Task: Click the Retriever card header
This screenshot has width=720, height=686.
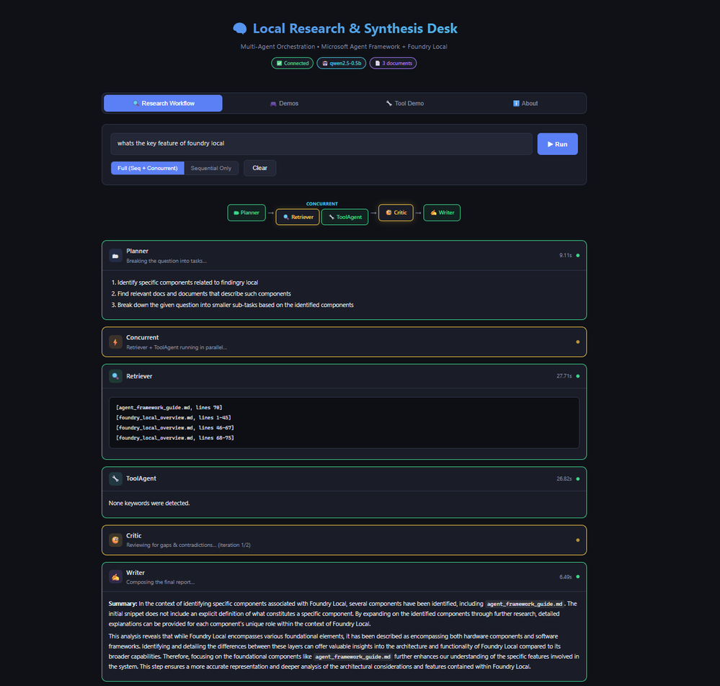Action: pos(345,376)
